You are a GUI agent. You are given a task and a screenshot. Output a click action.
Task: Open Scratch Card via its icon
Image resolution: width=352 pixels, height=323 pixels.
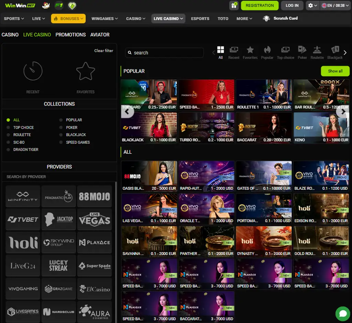coord(267,18)
